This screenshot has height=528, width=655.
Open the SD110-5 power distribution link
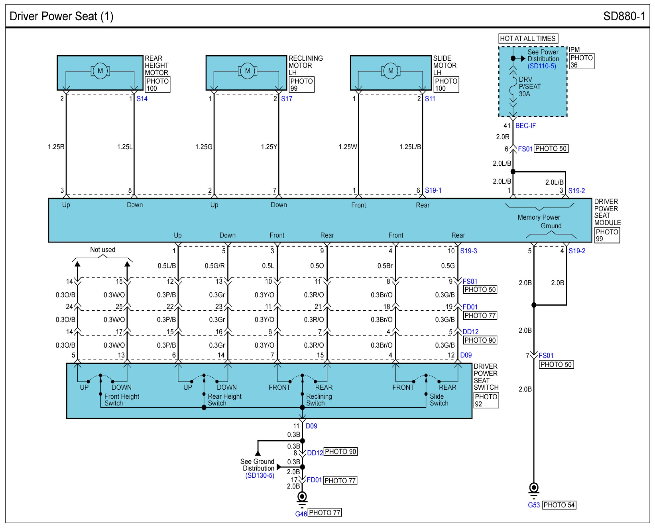point(542,66)
